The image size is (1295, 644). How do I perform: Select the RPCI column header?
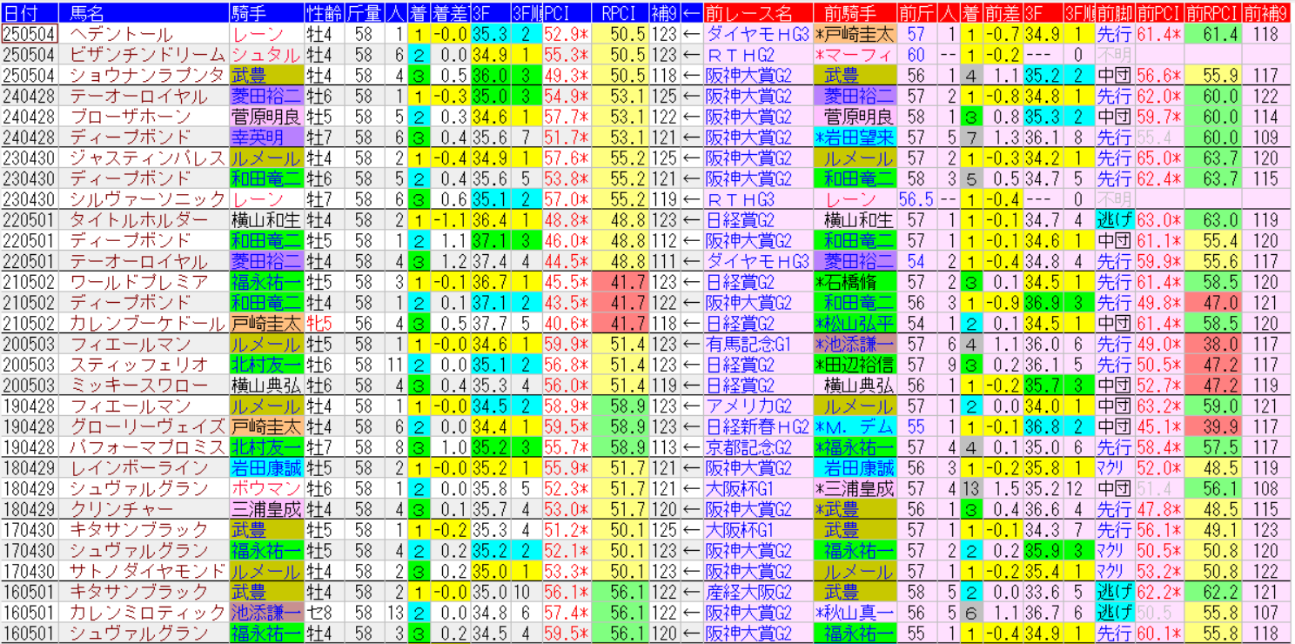pyautogui.click(x=619, y=13)
